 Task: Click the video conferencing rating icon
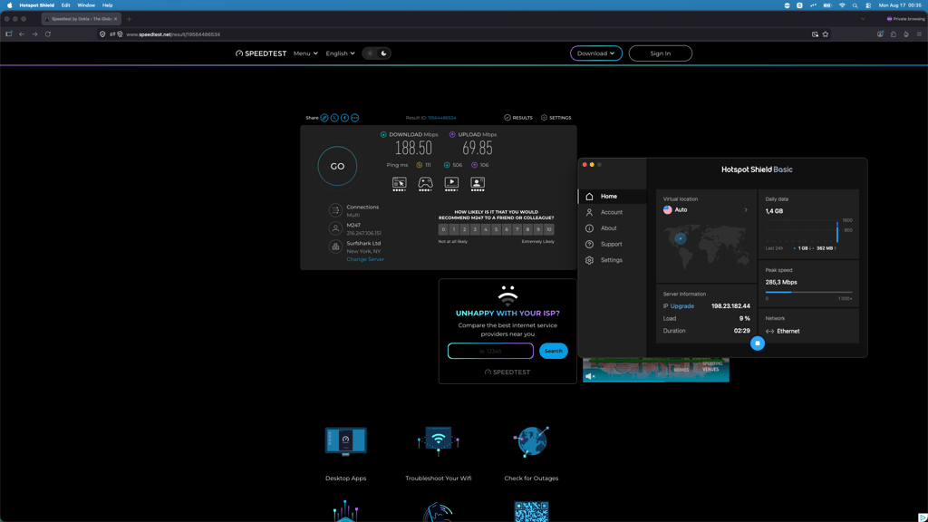click(x=478, y=183)
